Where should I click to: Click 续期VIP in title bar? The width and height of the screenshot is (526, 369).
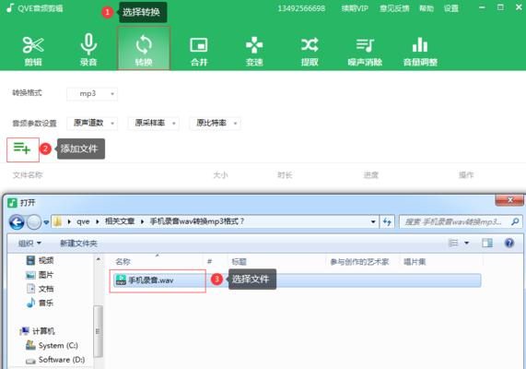[x=355, y=8]
